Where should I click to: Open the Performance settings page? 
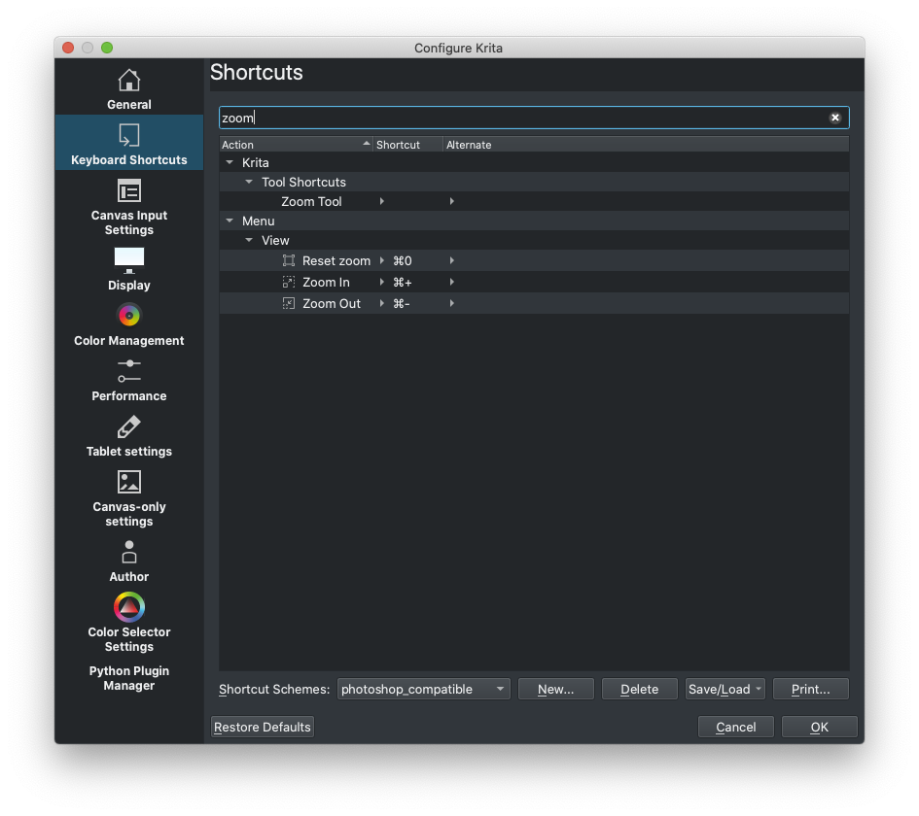click(x=128, y=380)
